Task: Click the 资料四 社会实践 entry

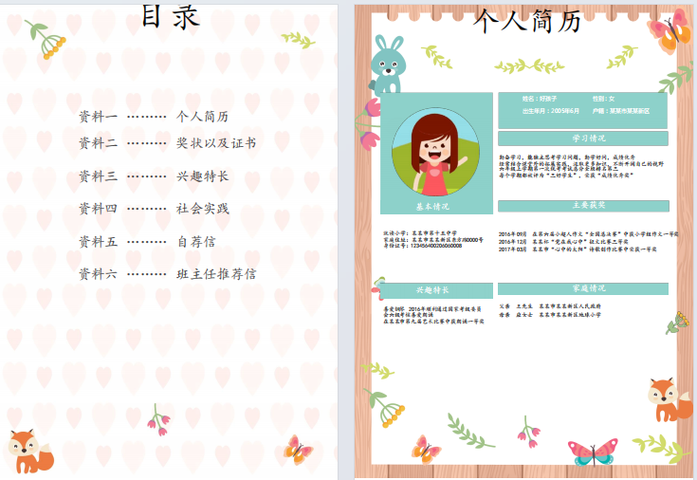Action: pyautogui.click(x=154, y=209)
